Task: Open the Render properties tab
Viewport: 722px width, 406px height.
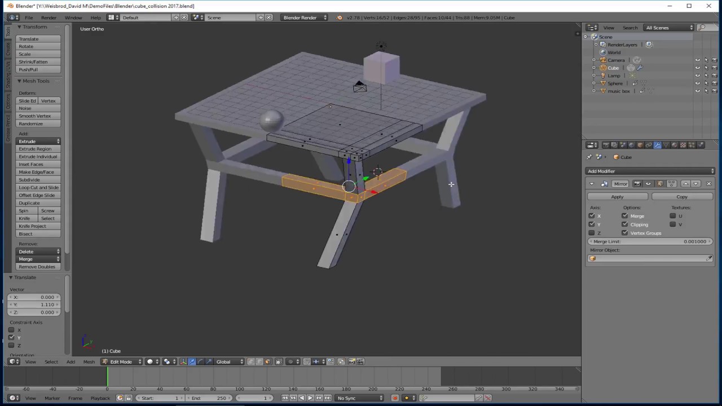Action: coord(606,145)
